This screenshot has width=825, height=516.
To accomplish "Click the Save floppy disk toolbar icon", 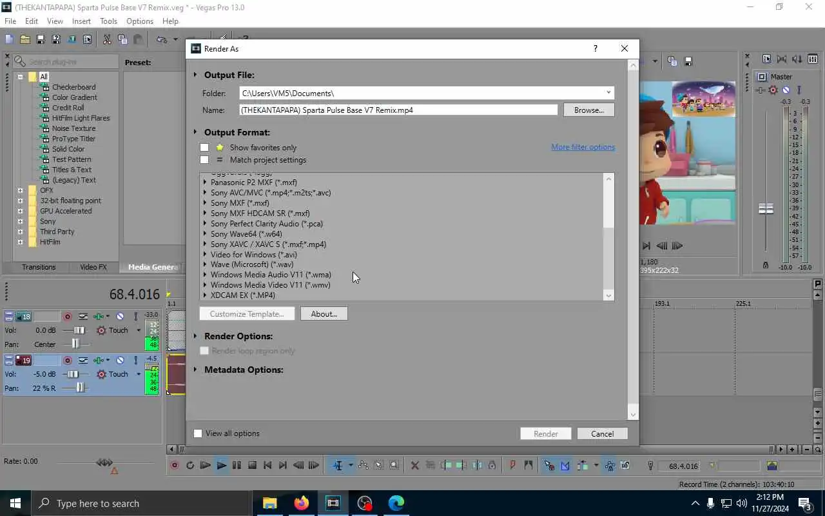I will (40, 39).
